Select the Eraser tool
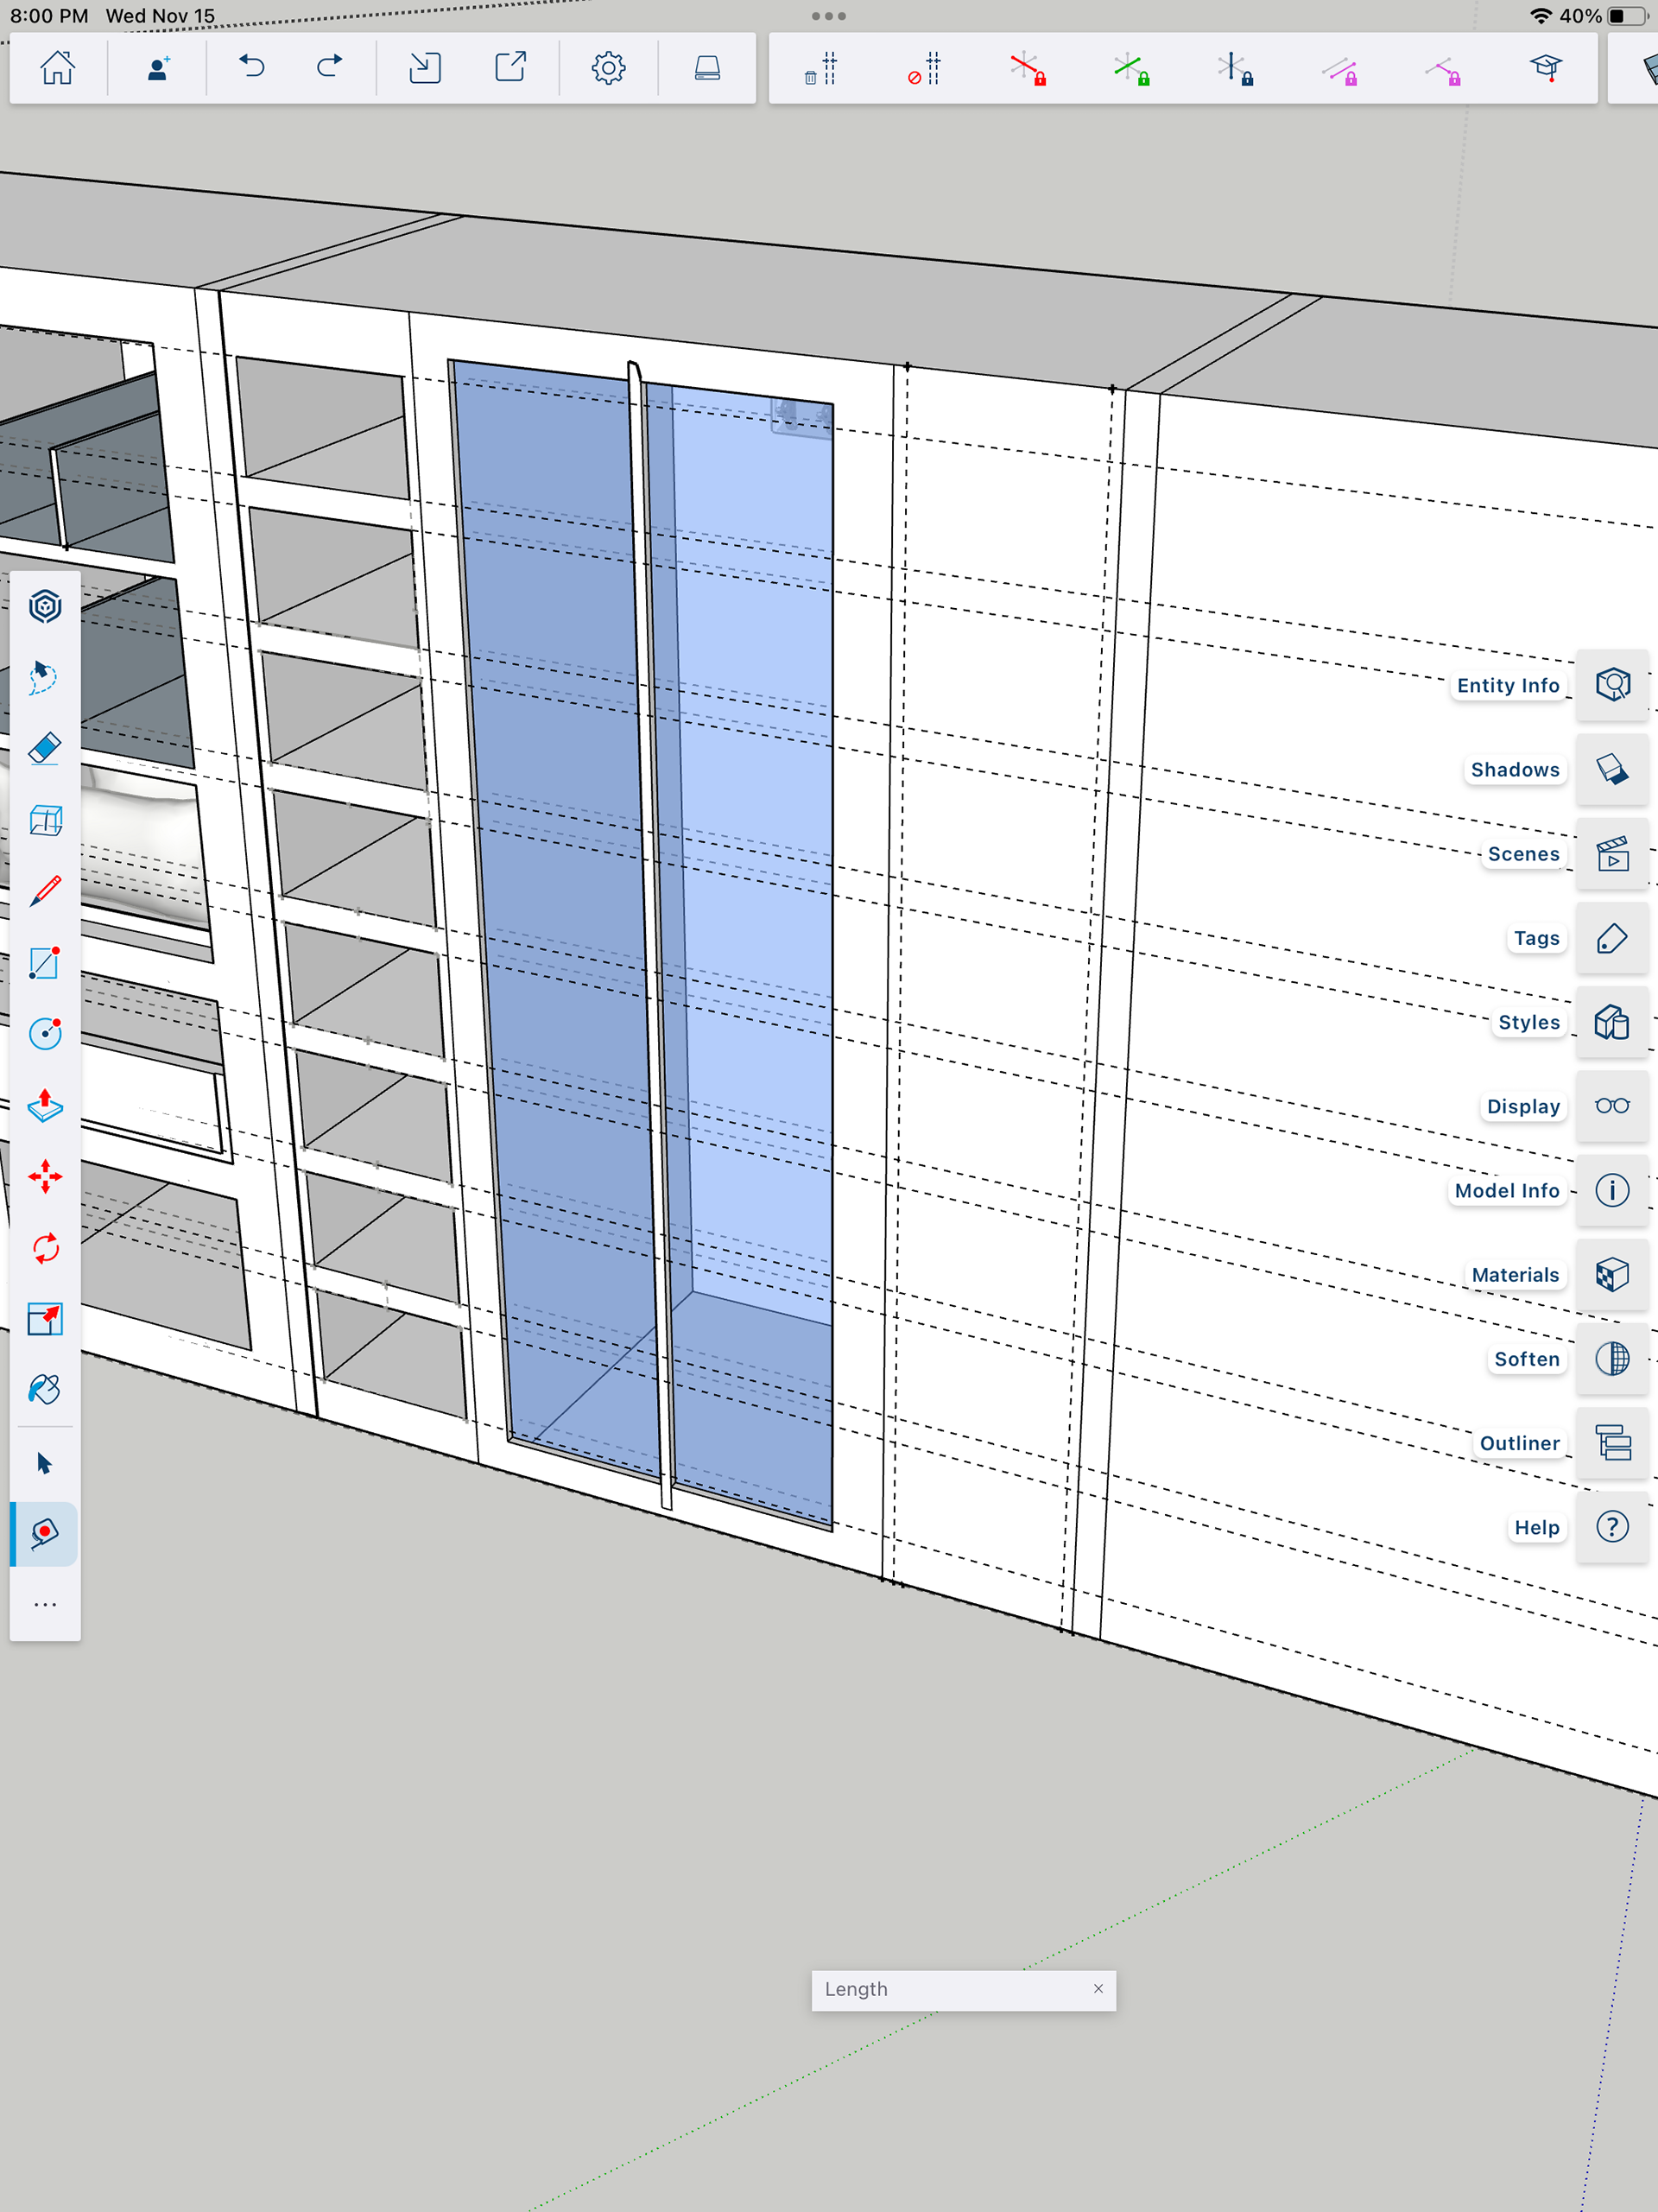The width and height of the screenshot is (1658, 2212). [45, 748]
